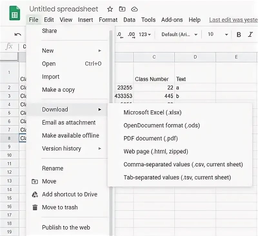Click the Drive icon beside Add shortcut
The height and width of the screenshot is (236, 258).
(x=35, y=194)
